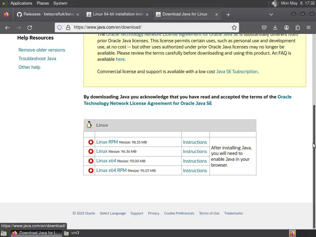Open a new tab with the plus button
316x237 pixels.
pos(228,15)
